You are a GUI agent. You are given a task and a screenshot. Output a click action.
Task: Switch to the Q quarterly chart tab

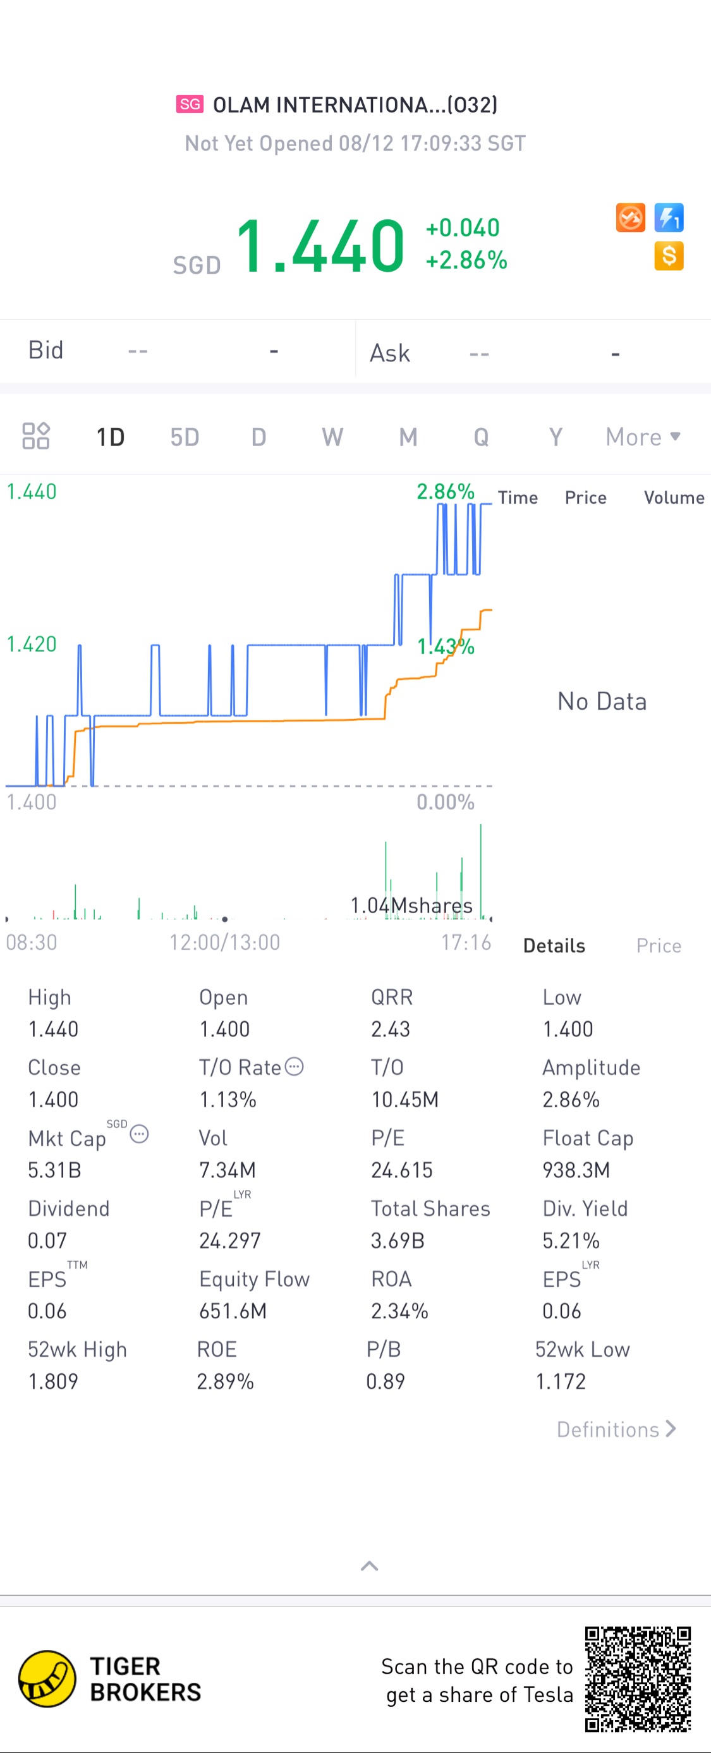tap(481, 437)
